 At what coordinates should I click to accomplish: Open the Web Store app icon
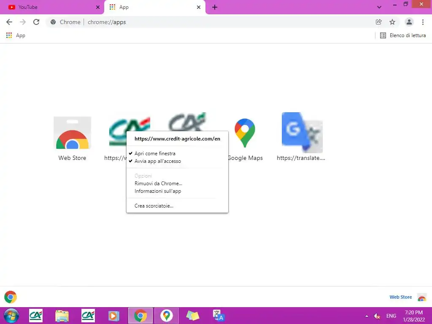72,133
